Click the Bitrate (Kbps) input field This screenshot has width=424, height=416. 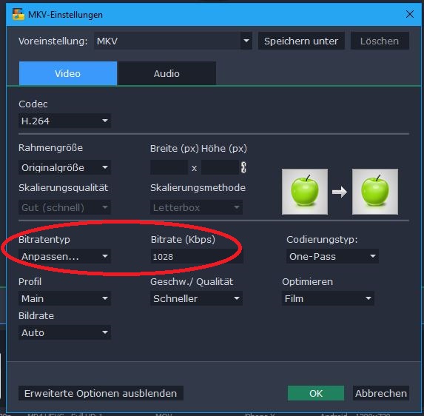(197, 256)
